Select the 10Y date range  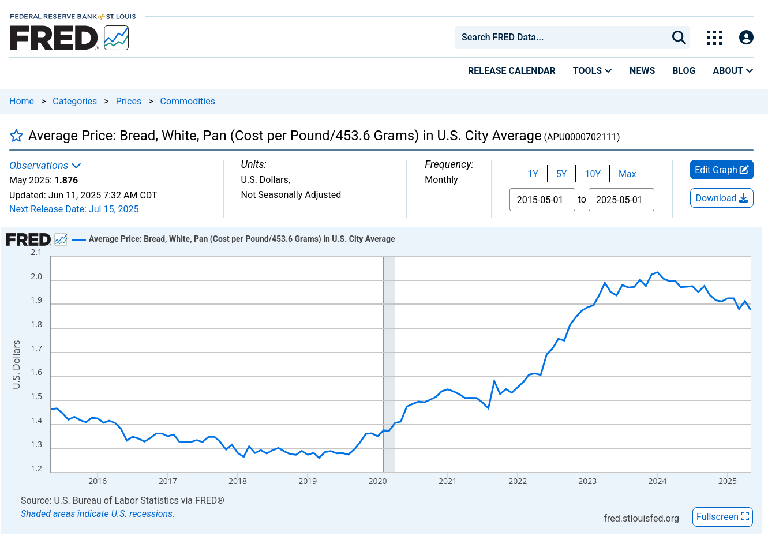click(x=593, y=174)
